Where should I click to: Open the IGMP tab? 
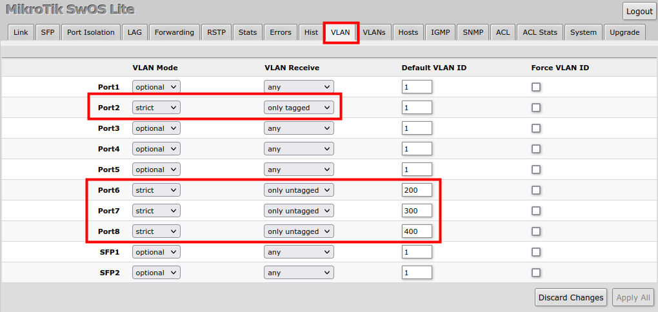pos(440,32)
